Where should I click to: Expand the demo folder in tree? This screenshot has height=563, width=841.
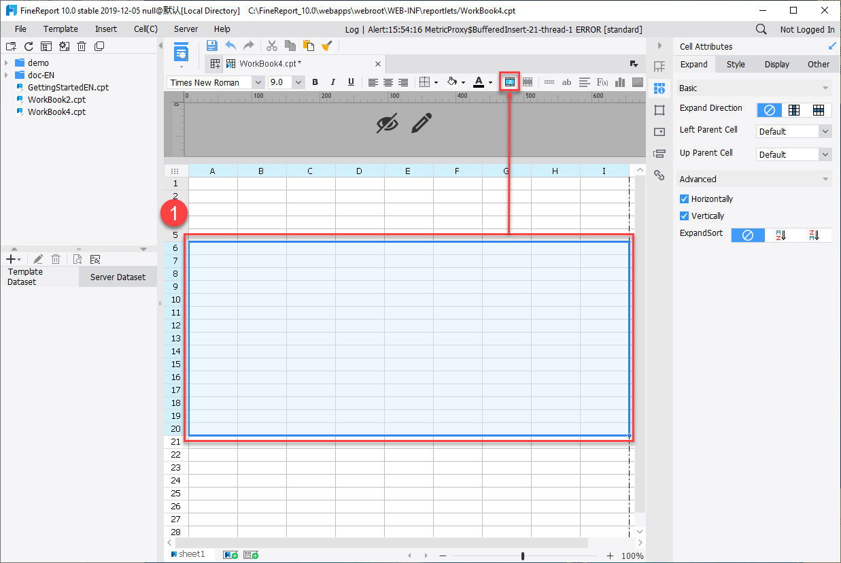[x=6, y=63]
